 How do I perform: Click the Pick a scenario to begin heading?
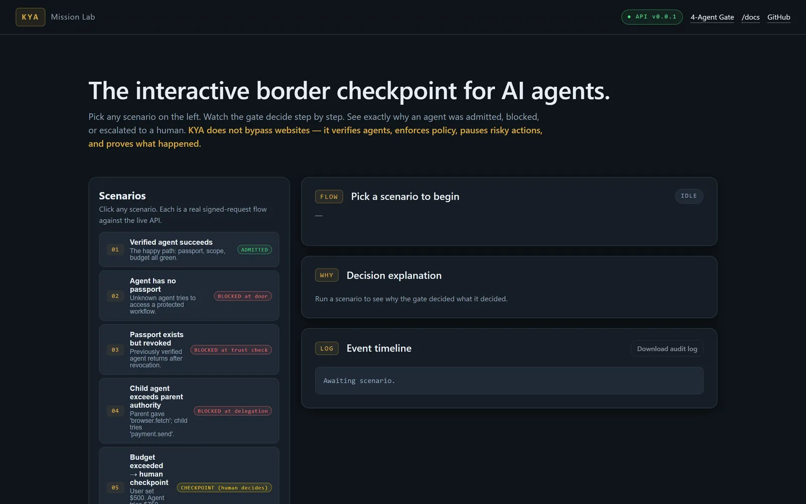[405, 197]
